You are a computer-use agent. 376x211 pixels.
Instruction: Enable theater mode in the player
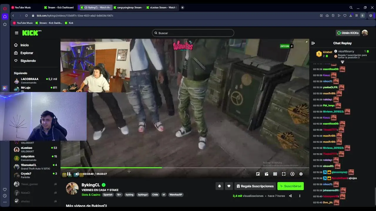coord(275,174)
